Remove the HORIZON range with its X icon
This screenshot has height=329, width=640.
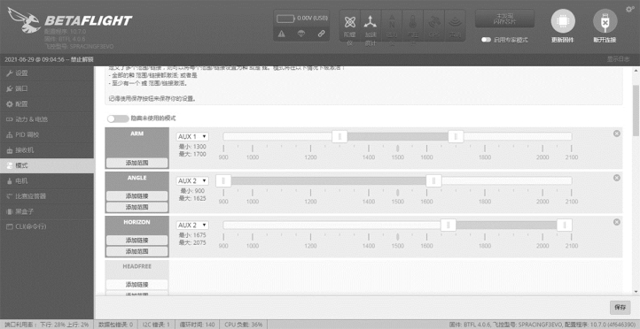coord(617,222)
